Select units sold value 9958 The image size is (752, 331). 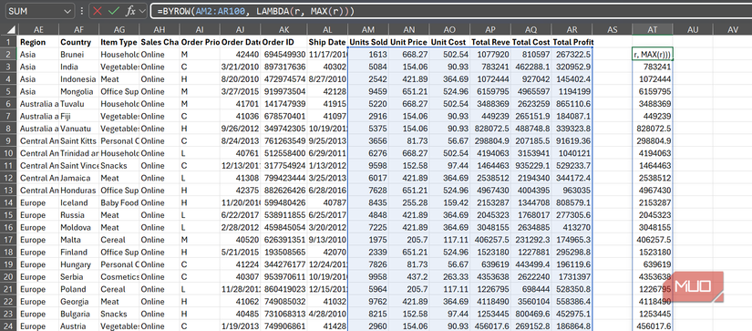(x=368, y=277)
